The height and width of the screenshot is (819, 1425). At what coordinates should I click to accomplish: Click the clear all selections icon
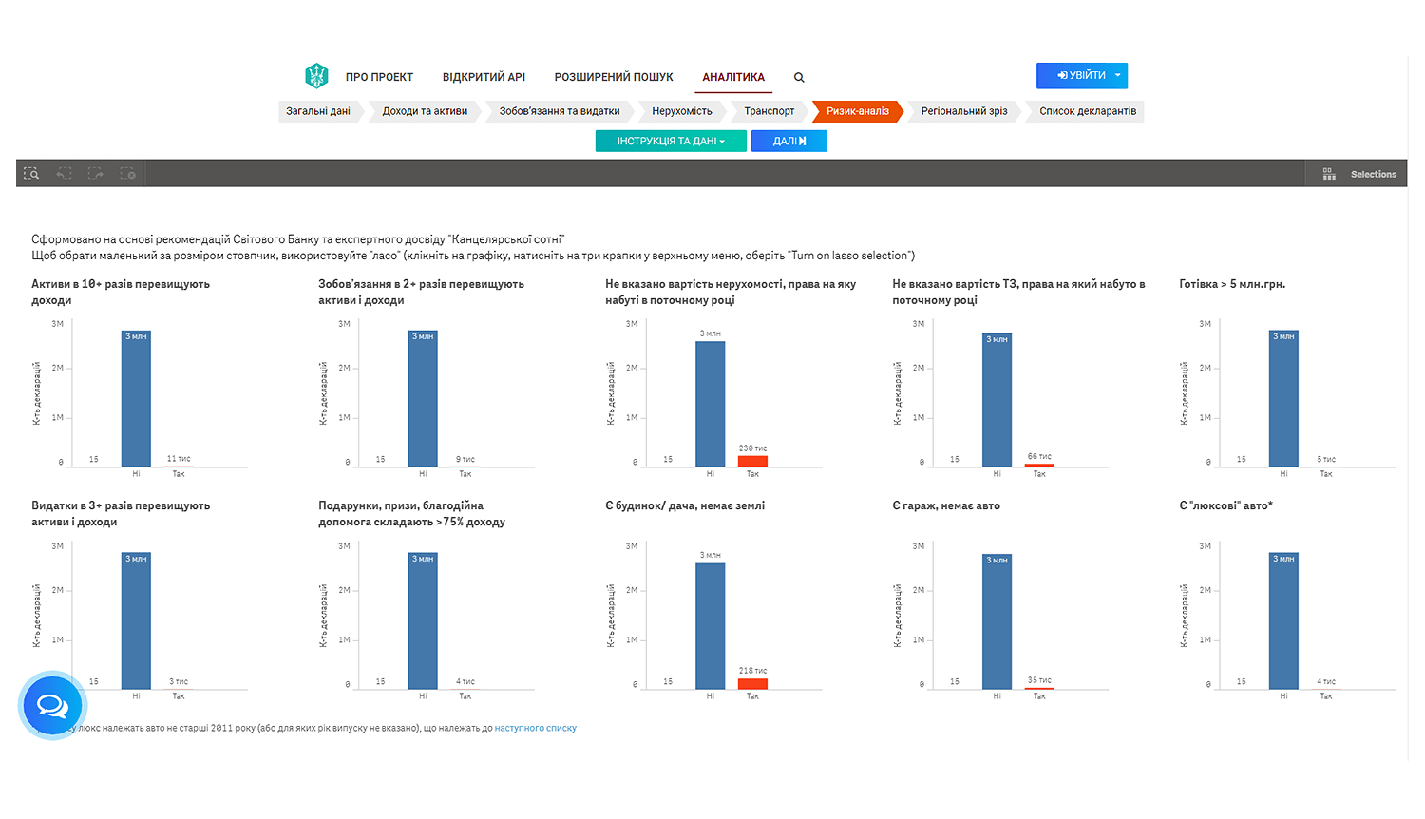pos(127,174)
